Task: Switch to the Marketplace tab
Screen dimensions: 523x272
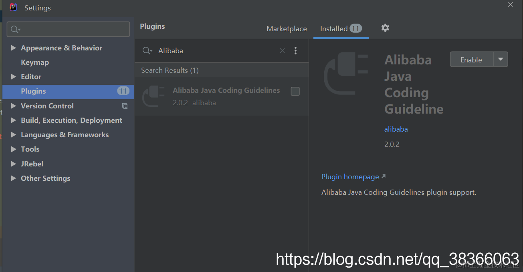Action: (x=287, y=29)
